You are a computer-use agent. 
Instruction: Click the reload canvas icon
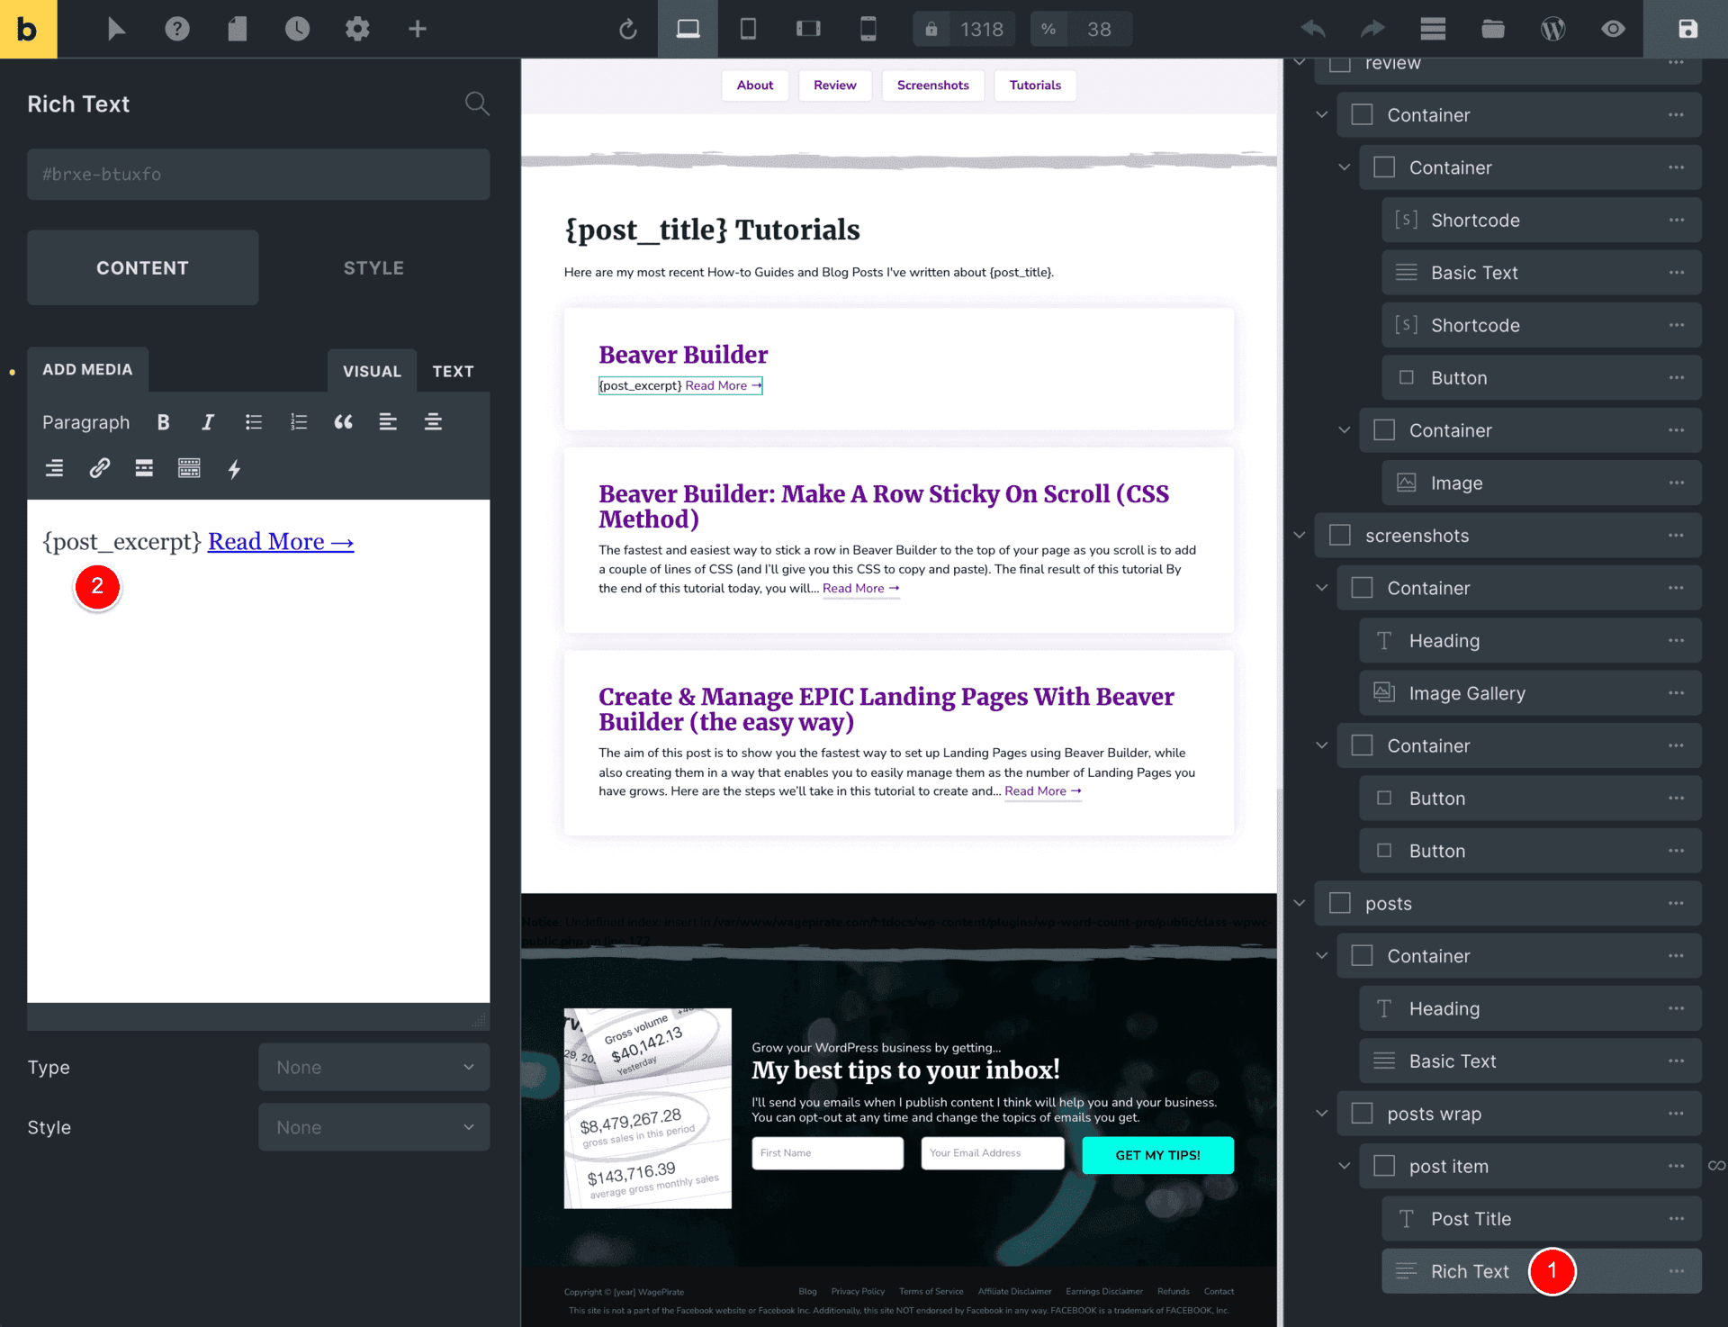[x=628, y=29]
